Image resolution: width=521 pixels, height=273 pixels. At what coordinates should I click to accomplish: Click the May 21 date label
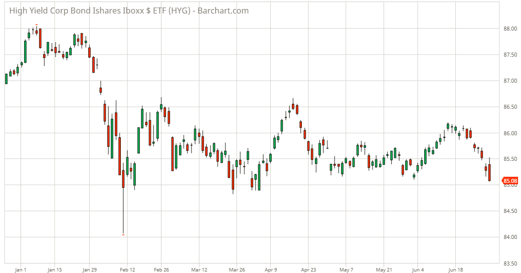click(384, 269)
